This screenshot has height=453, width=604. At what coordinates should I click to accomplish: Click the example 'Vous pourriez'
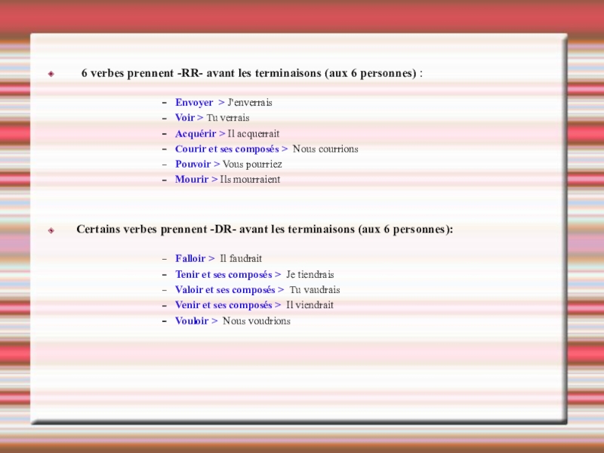[x=252, y=165]
